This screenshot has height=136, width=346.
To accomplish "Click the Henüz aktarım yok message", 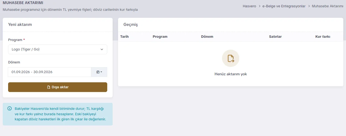I will [231, 74].
